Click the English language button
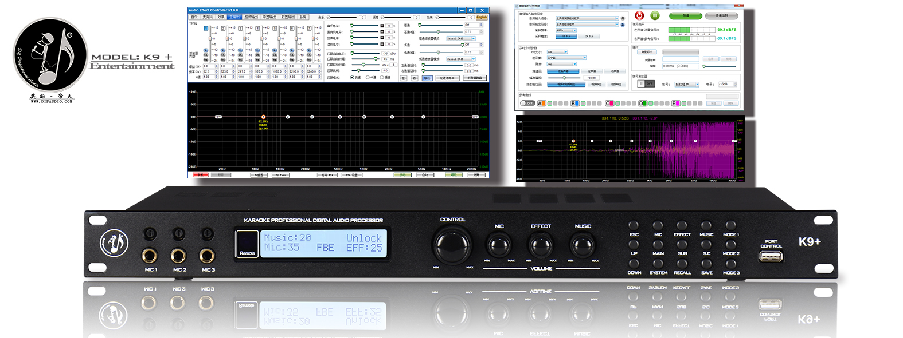Viewport: 903px width, 338px height. 482,17
